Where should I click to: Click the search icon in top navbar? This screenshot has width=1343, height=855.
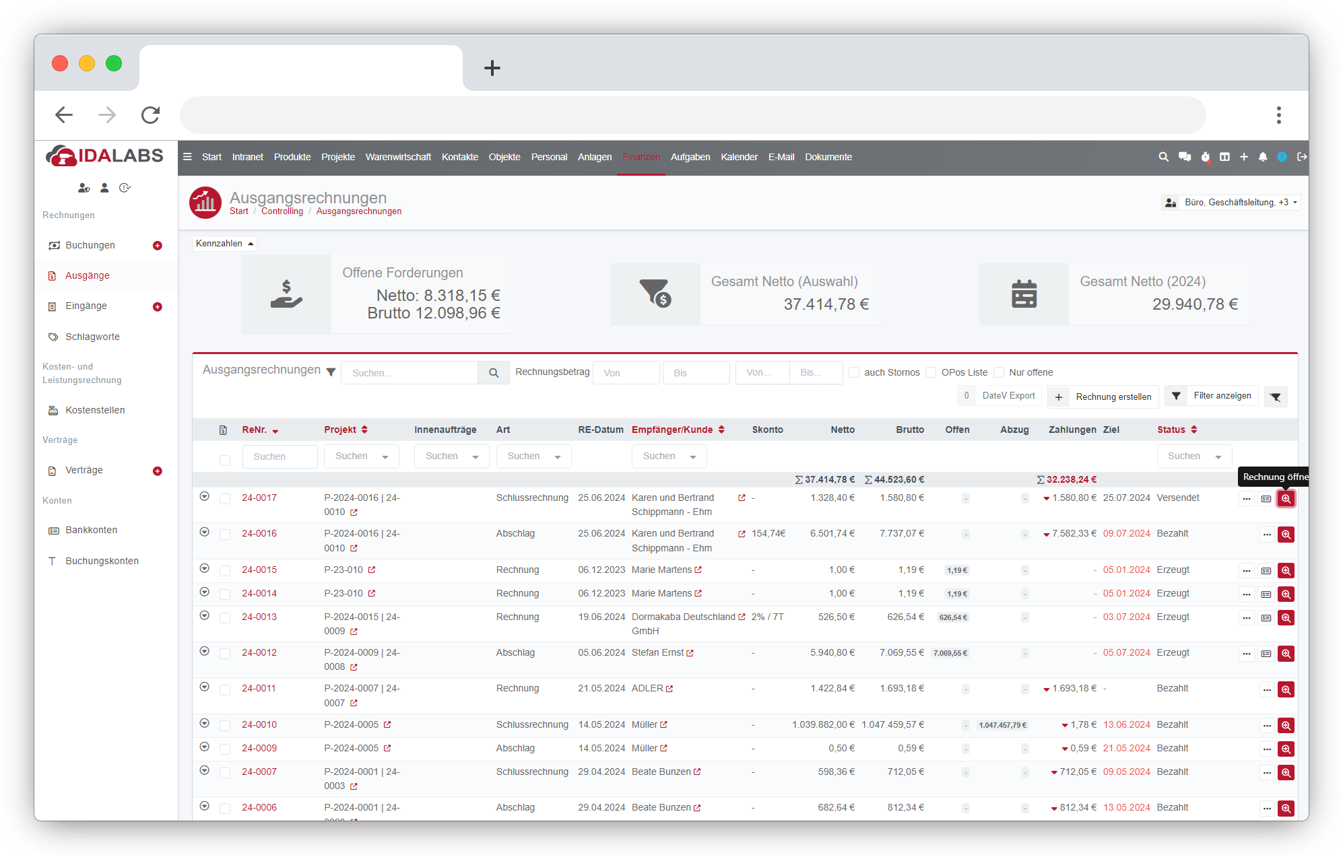[1163, 157]
